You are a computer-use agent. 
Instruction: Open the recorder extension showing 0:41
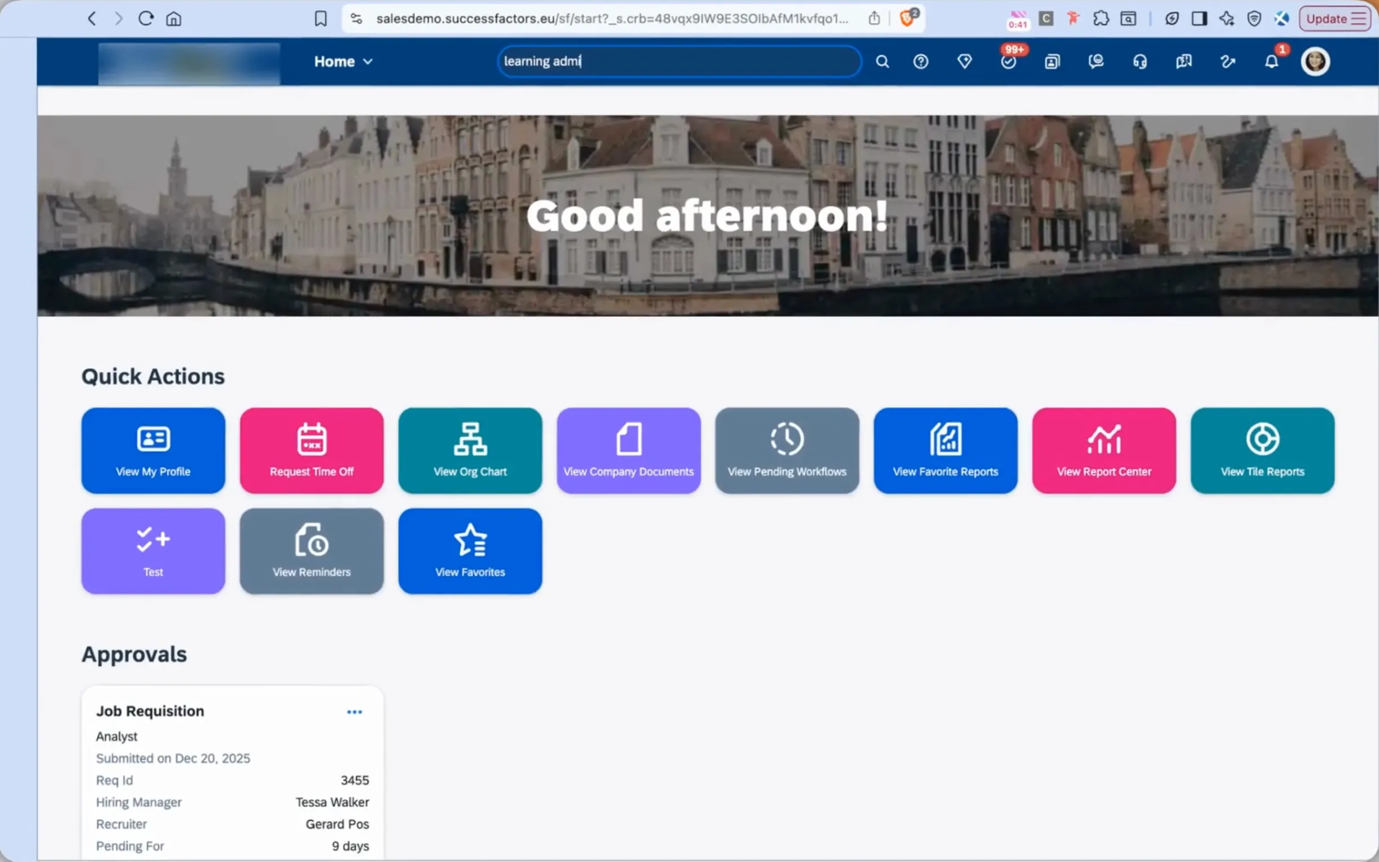(x=1018, y=19)
